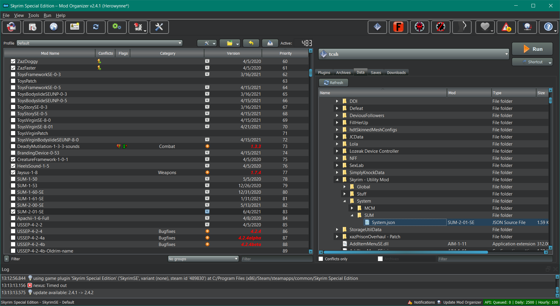Select the System.json file row

point(434,222)
